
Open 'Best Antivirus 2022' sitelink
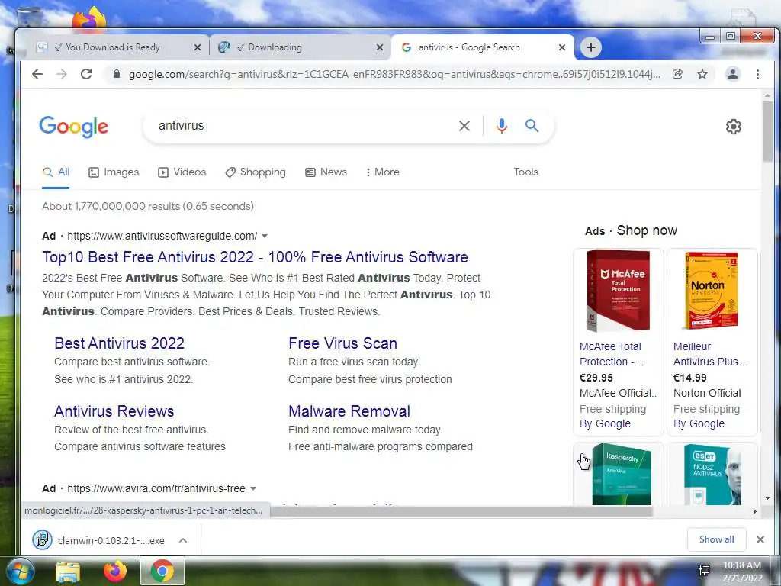(120, 343)
